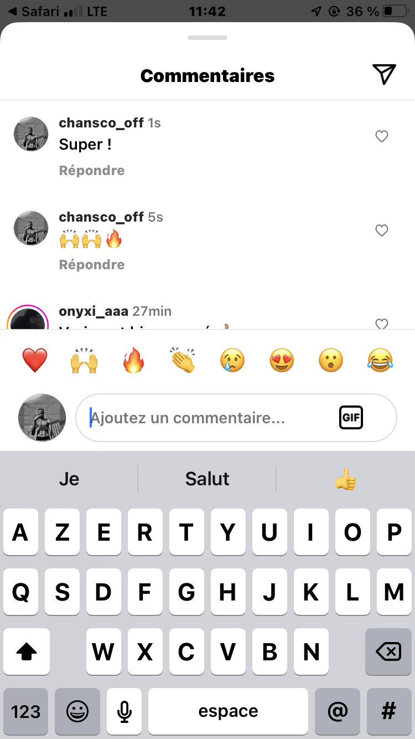Like the hands and fire emoji comment
This screenshot has width=415, height=739.
(x=382, y=230)
